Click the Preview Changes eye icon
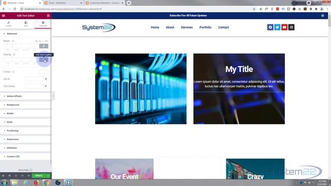The width and height of the screenshot is (331, 186). point(28,176)
